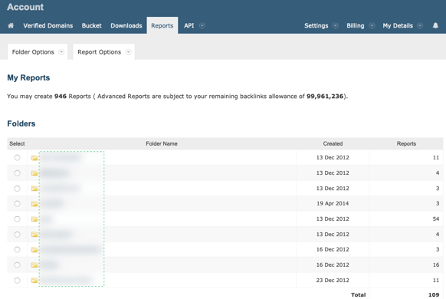Expand the Settings dropdown arrow

click(x=336, y=25)
